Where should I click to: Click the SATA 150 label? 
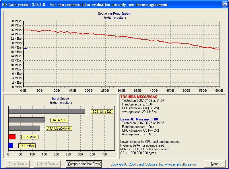[x=59, y=120]
